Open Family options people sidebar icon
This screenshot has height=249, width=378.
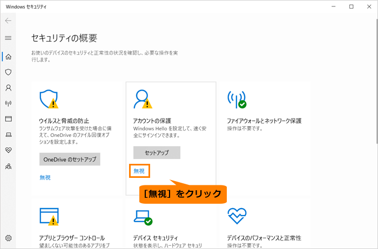click(x=9, y=166)
